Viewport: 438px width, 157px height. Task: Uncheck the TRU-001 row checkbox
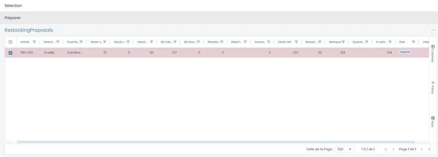pyautogui.click(x=10, y=52)
